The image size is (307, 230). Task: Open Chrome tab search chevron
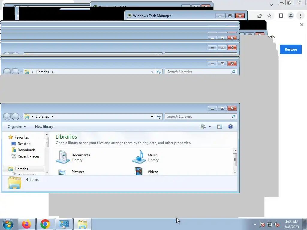coord(271,5)
